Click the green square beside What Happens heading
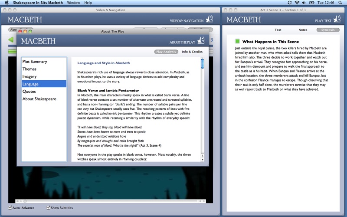347x217 pixels. 237,41
